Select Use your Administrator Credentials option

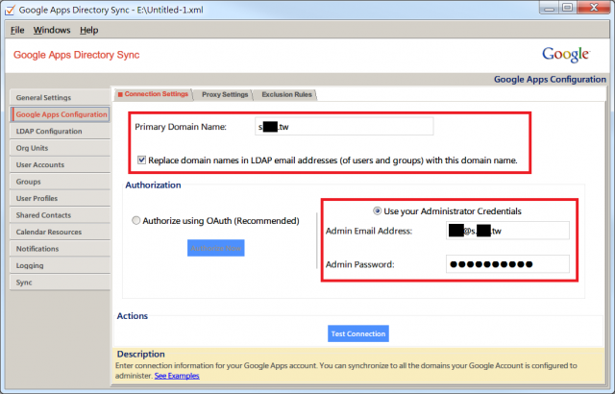(377, 210)
